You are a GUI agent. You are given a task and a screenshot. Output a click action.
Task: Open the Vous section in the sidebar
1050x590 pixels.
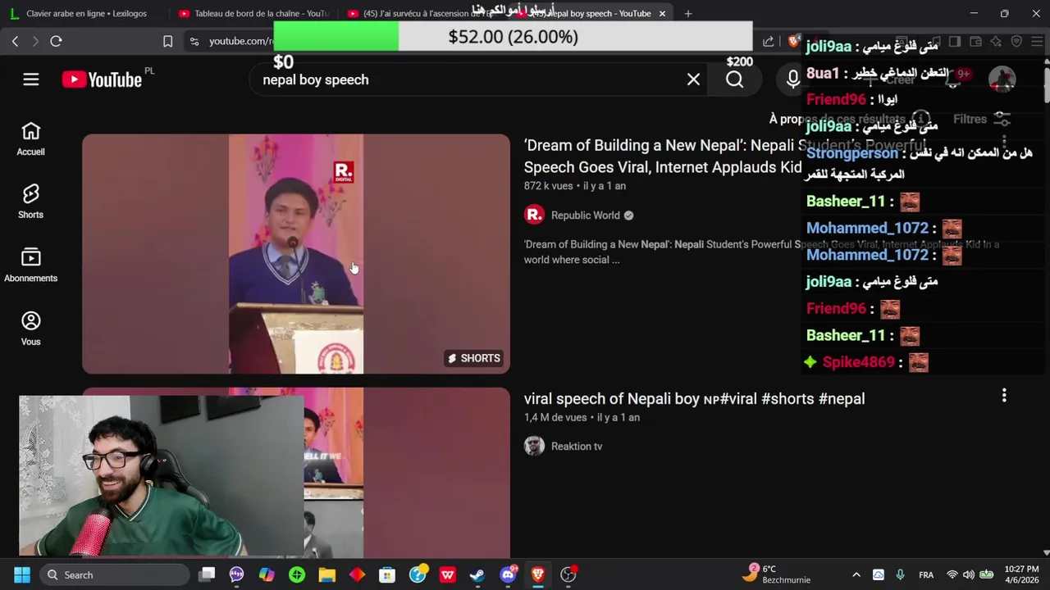click(30, 329)
